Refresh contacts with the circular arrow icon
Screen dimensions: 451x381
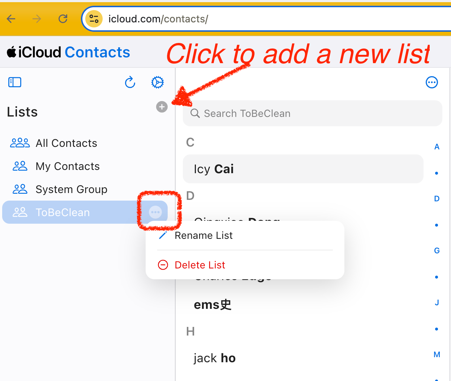(130, 82)
